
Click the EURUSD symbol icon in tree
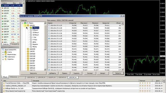pyautogui.click(x=28, y=65)
